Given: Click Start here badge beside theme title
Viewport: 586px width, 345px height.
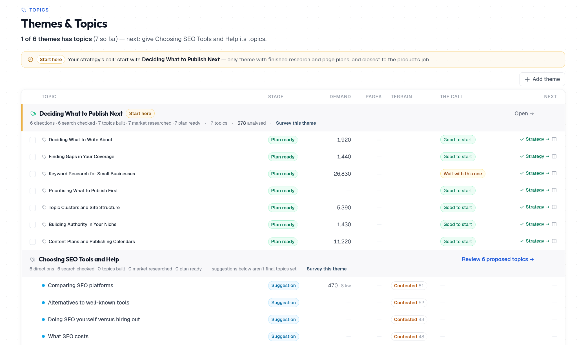Looking at the screenshot, I should [x=140, y=113].
